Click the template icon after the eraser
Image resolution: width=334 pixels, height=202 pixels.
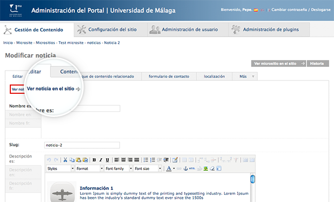pos(219,169)
